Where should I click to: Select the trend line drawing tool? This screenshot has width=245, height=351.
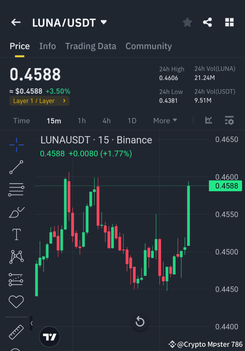16,167
